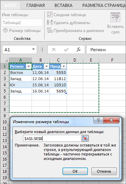The image size is (126, 184).
Task: Click the table name field Таблица2
Action: 22,23
